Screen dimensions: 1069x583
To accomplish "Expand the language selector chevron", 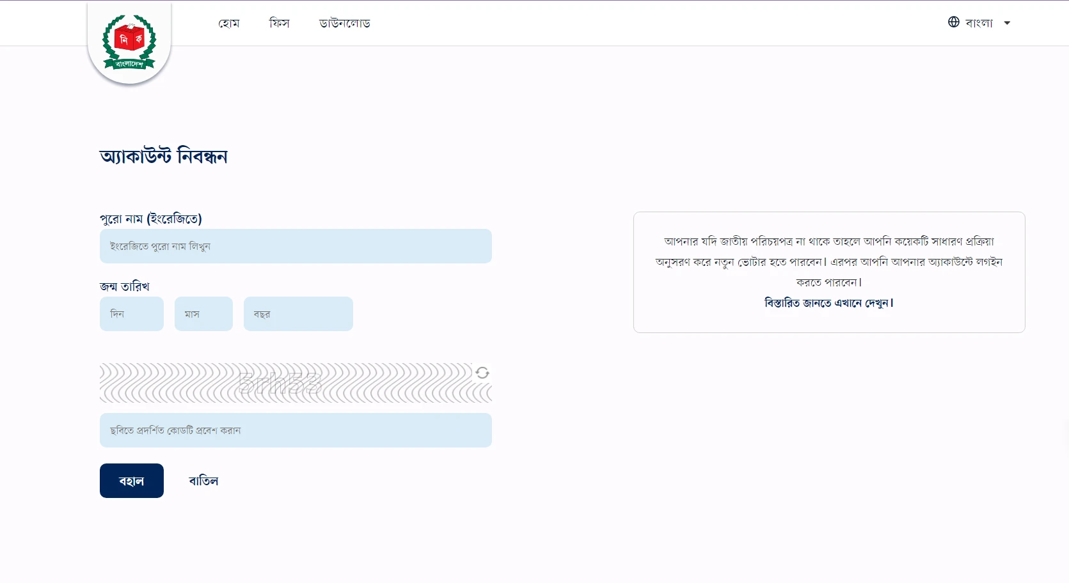I will point(1008,22).
